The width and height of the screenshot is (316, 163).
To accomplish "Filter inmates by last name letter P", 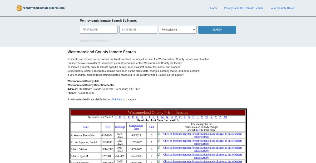I will tap(176, 117).
